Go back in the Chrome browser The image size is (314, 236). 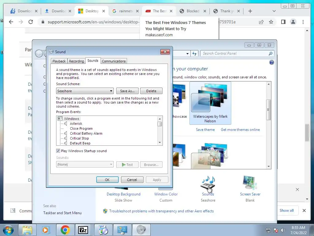pyautogui.click(x=11, y=22)
